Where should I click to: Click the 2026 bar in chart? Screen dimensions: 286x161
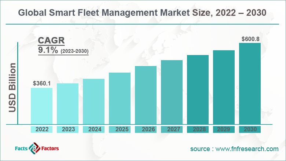146,95
